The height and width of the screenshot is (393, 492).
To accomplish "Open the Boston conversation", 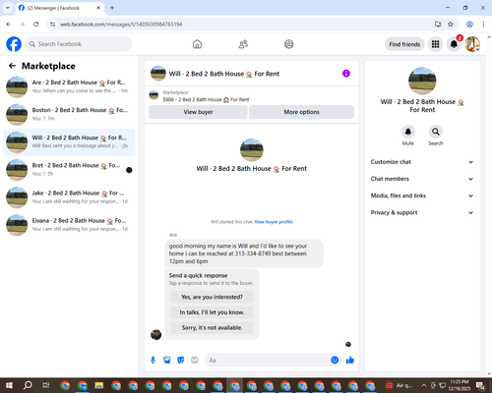I will click(x=69, y=114).
